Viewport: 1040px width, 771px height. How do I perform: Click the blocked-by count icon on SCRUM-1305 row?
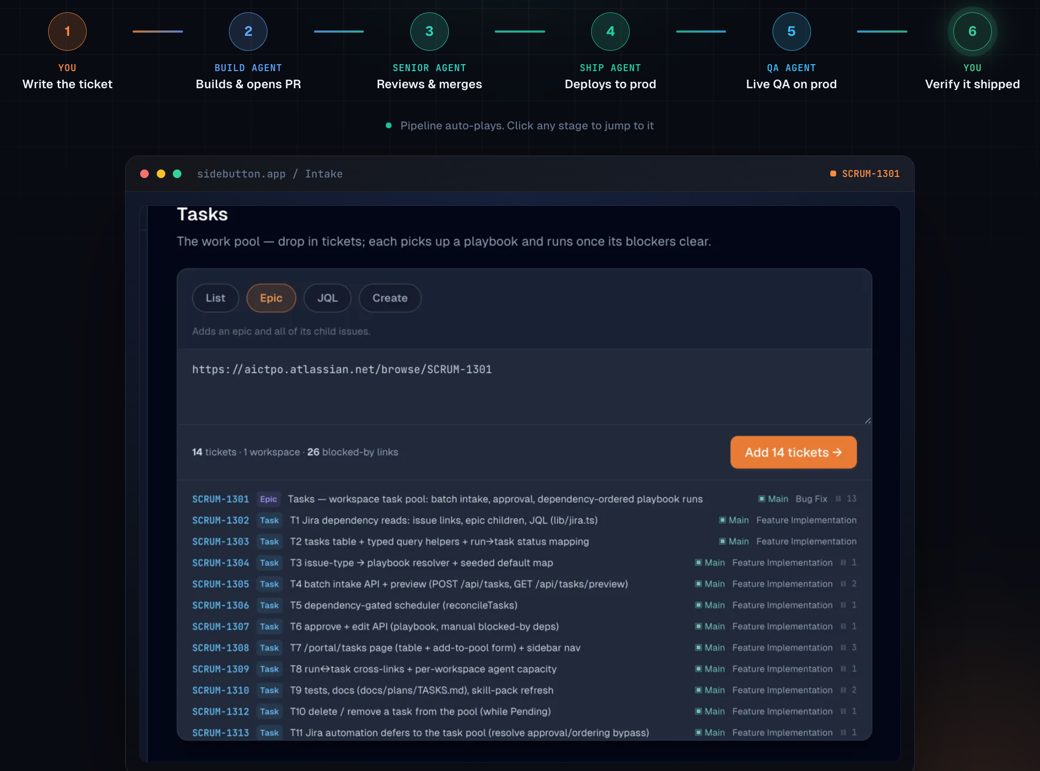(844, 584)
